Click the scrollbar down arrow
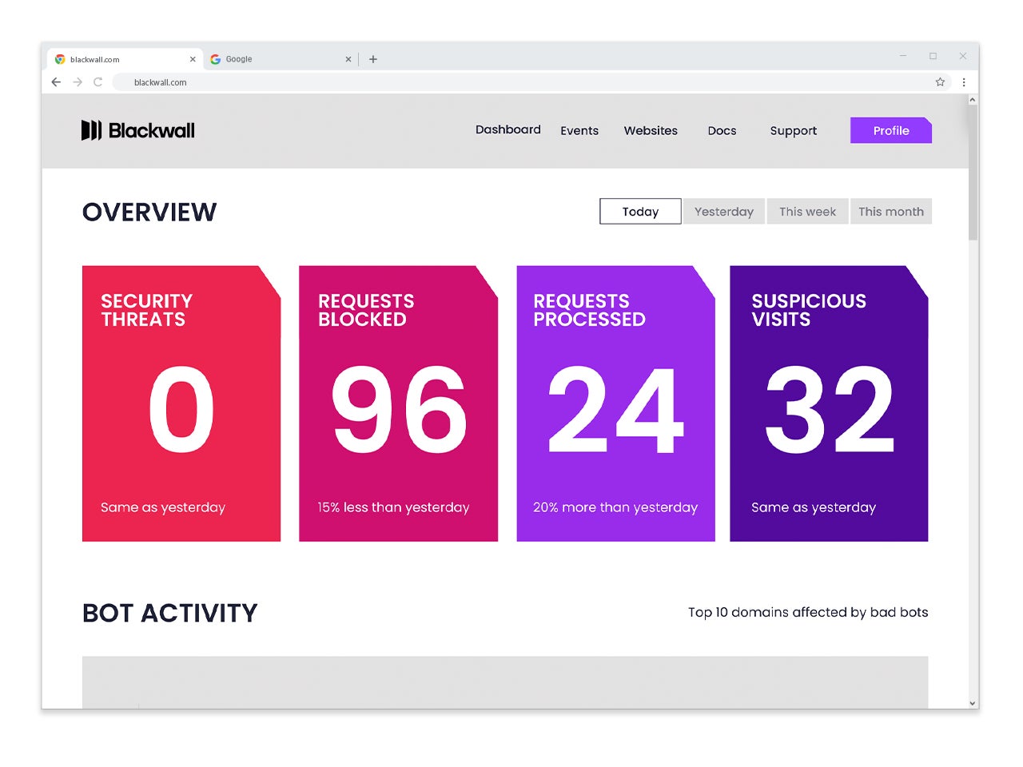Image resolution: width=1023 pixels, height=767 pixels. pyautogui.click(x=973, y=703)
